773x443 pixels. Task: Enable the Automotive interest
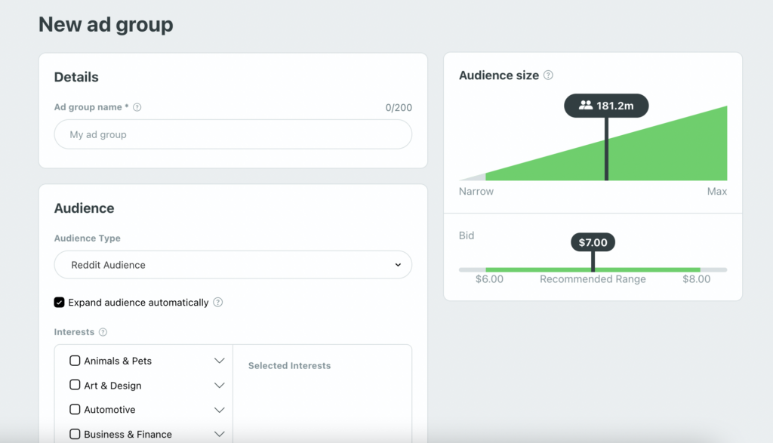pyautogui.click(x=75, y=410)
